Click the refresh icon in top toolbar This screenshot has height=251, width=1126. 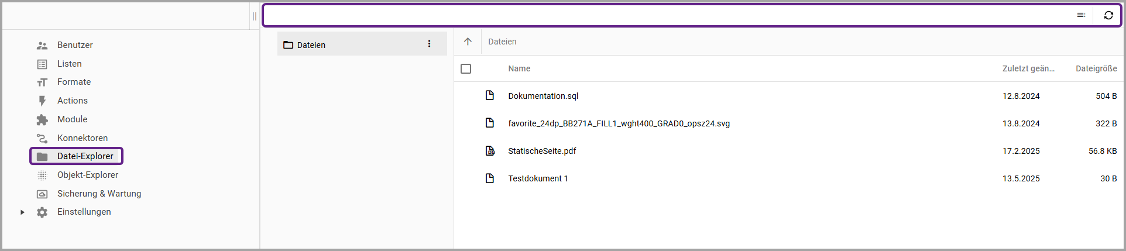1108,15
